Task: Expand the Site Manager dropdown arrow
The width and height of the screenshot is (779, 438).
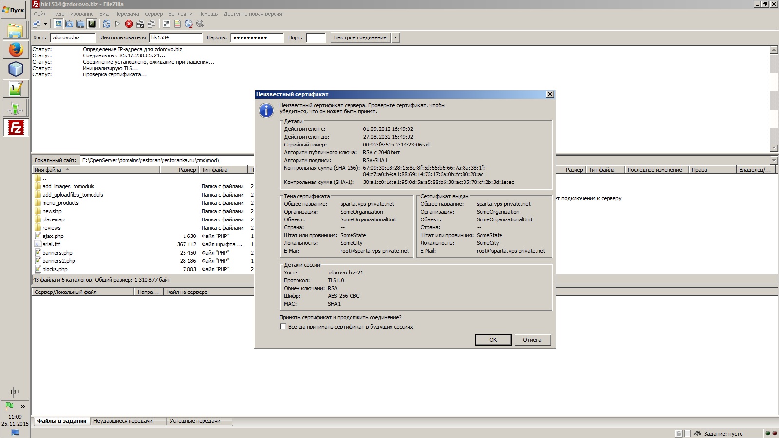Action: (x=45, y=24)
